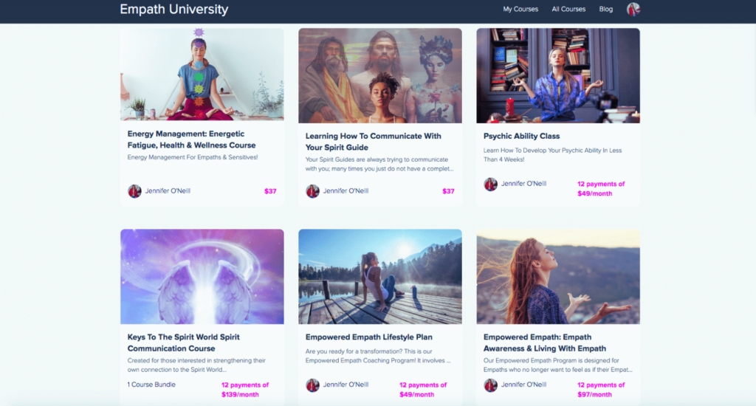The image size is (756, 406).
Task: Click Jennifer O'Neill avatar on Psychic Ability Class card
Action: coord(490,184)
